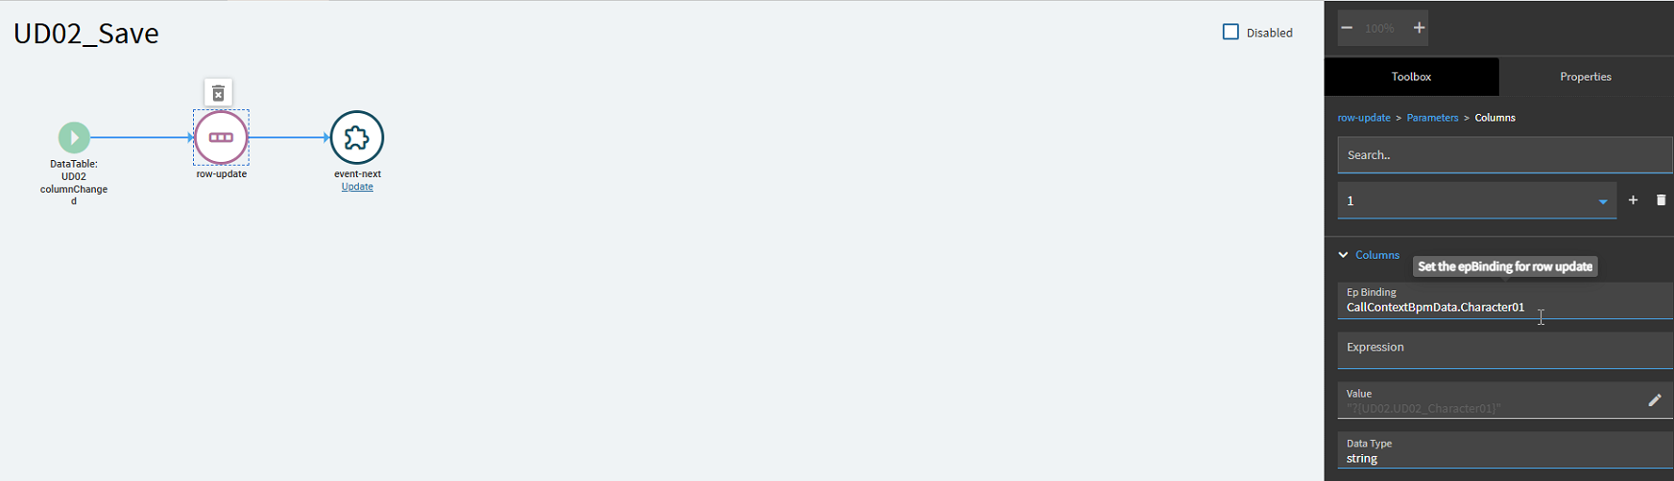This screenshot has width=1674, height=481.
Task: Select the row-update node icon
Action: tap(221, 137)
